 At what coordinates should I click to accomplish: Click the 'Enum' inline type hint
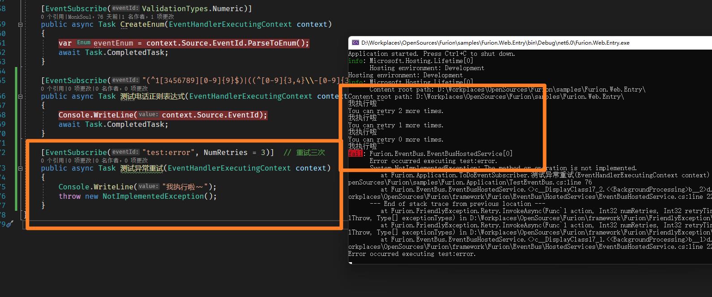(83, 43)
